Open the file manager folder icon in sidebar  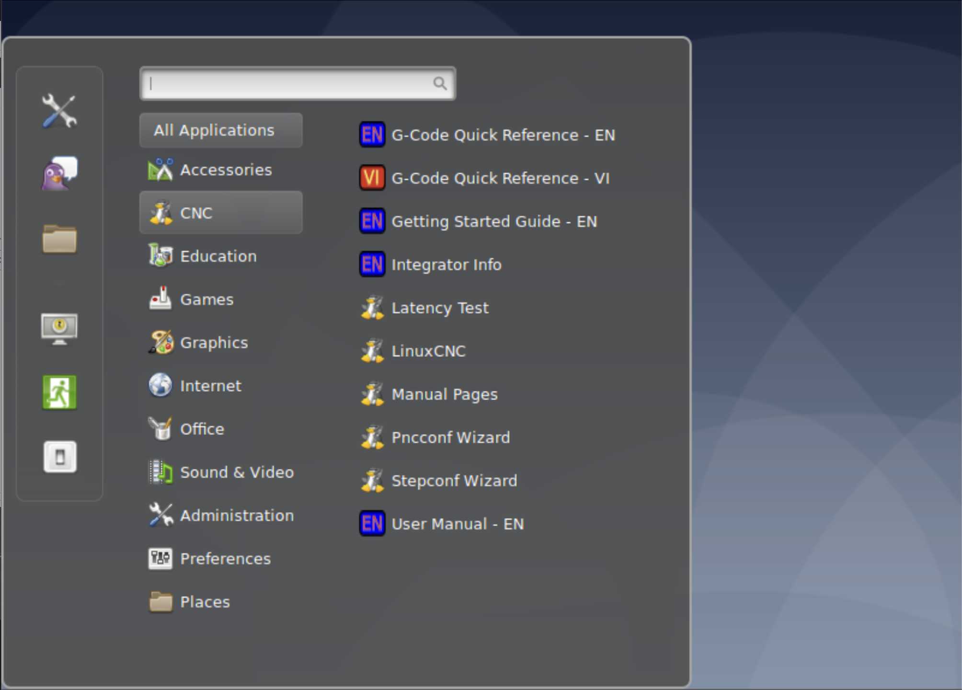point(59,239)
